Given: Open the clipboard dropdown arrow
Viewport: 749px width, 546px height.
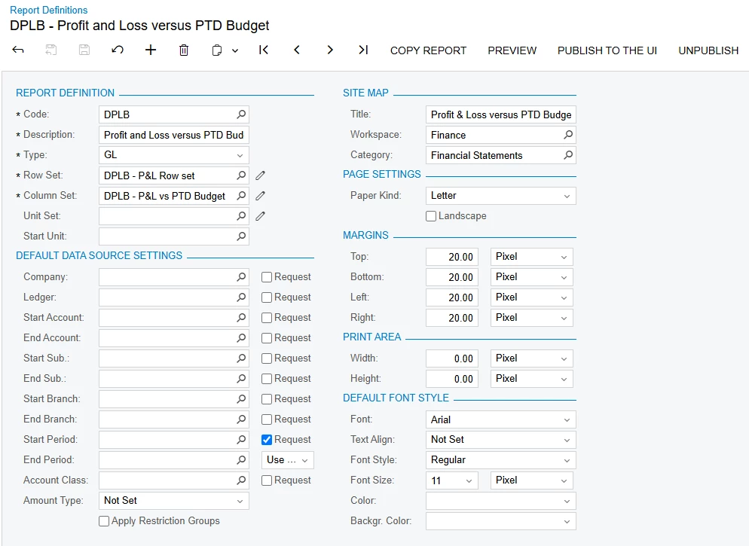Looking at the screenshot, I should (x=235, y=50).
